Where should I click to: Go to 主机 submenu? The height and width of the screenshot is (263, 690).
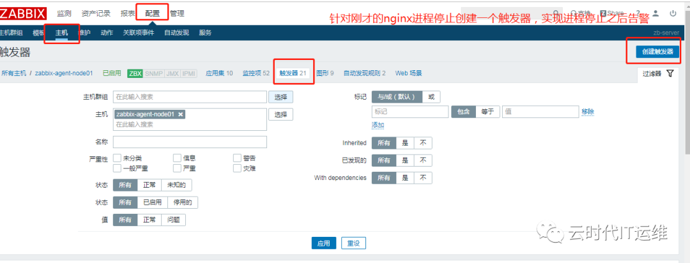coord(61,33)
